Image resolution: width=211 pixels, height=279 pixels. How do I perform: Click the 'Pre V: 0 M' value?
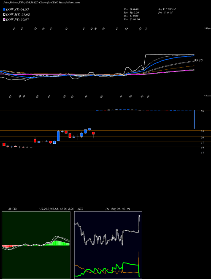165,13
